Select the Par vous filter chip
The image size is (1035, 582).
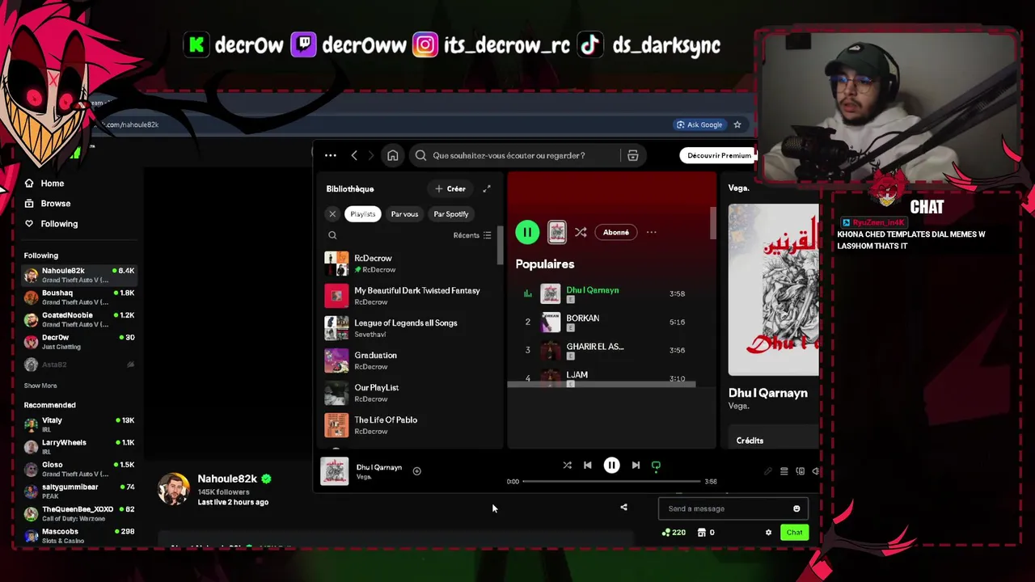coord(404,214)
